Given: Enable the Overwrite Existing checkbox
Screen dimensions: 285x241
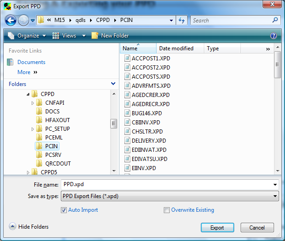Looking at the screenshot, I should [x=167, y=210].
